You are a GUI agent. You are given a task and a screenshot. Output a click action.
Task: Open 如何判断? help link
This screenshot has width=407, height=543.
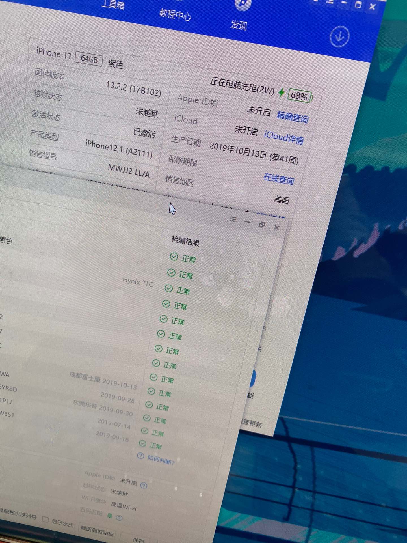pos(161,460)
